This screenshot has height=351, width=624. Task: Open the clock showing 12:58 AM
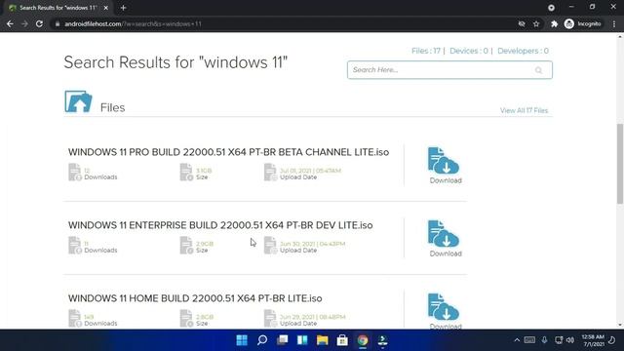click(x=593, y=340)
